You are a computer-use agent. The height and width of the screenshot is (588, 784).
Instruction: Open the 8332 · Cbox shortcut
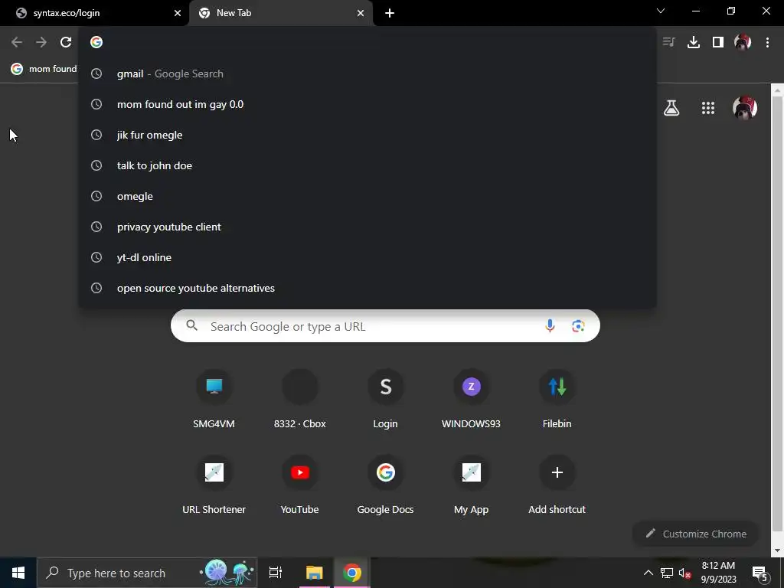(x=299, y=399)
